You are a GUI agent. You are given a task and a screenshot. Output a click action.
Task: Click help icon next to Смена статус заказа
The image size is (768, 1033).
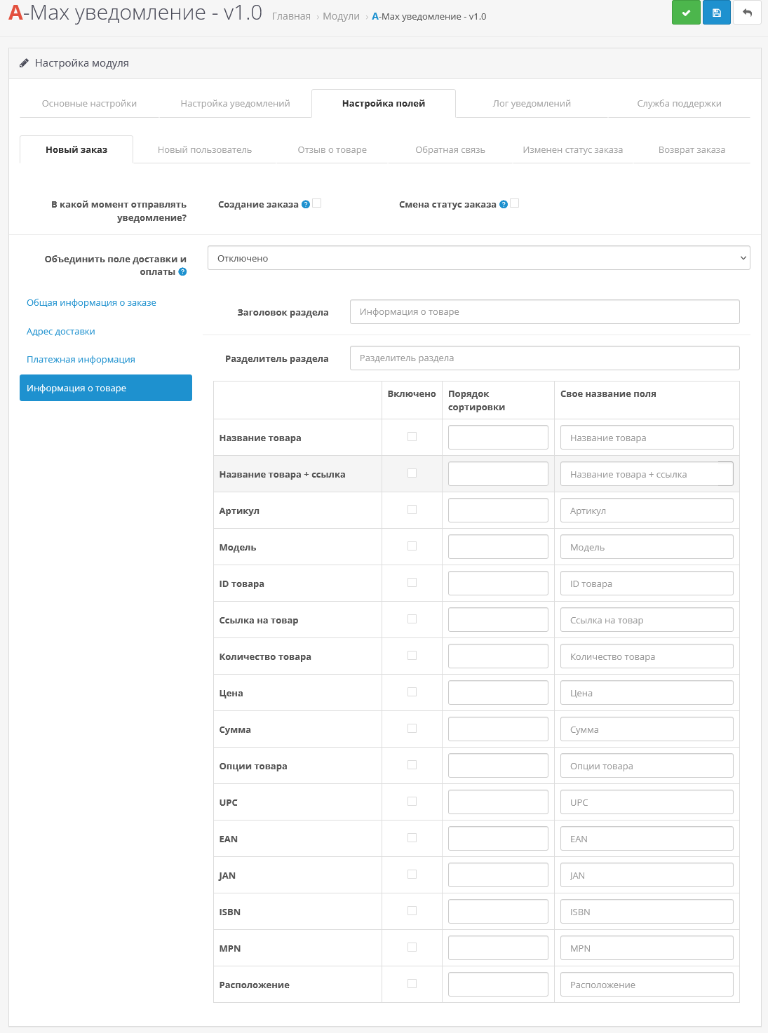pos(504,205)
